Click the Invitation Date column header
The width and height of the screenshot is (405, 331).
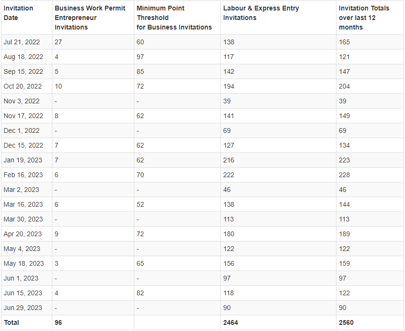click(19, 13)
